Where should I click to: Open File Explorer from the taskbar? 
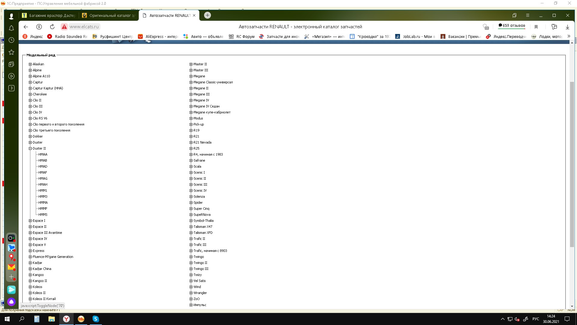coord(52,319)
